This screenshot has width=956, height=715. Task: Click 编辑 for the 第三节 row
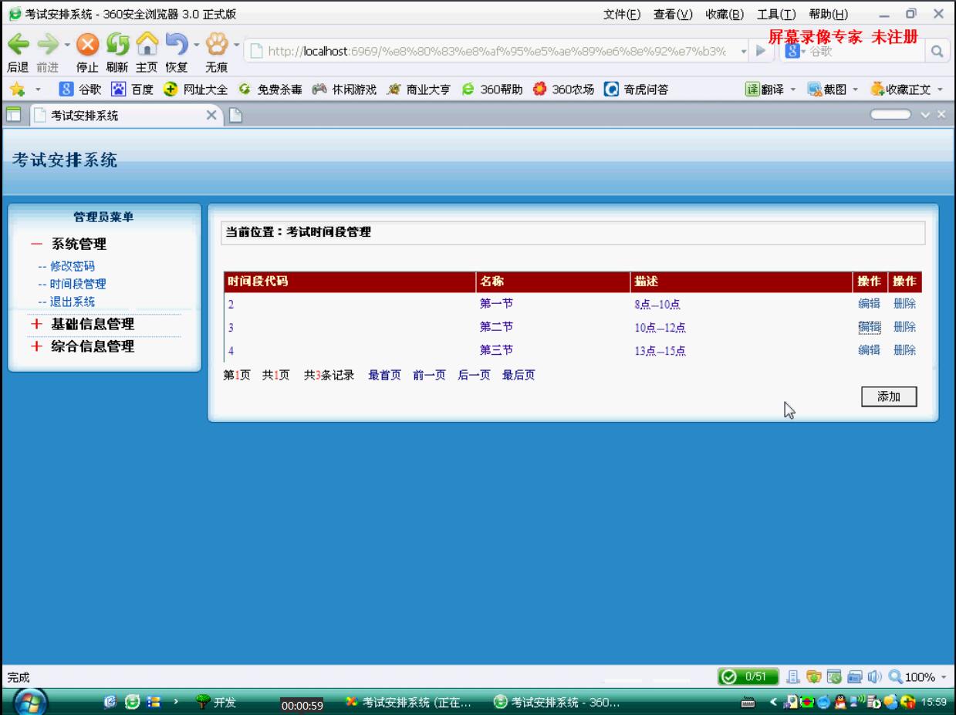(x=869, y=350)
